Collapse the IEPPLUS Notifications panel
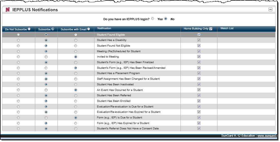The height and width of the screenshot is (142, 280). (270, 10)
